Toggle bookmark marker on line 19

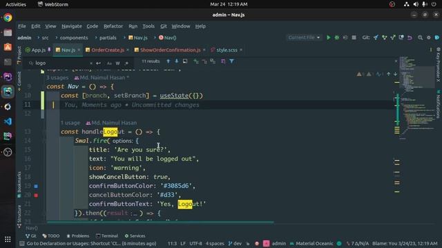[x=36, y=186]
